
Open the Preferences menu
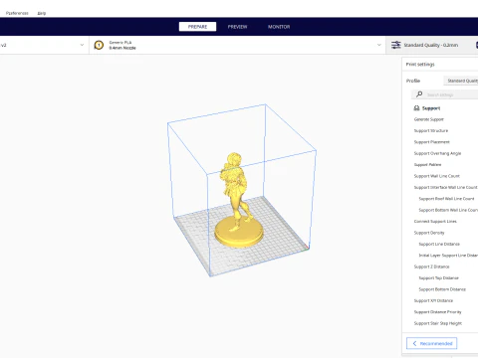tap(17, 13)
